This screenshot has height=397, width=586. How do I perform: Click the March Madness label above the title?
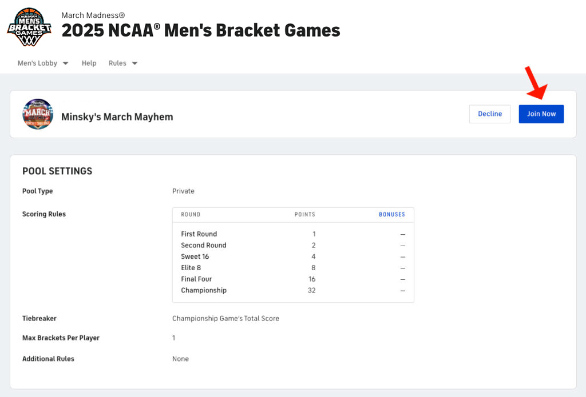click(x=93, y=15)
